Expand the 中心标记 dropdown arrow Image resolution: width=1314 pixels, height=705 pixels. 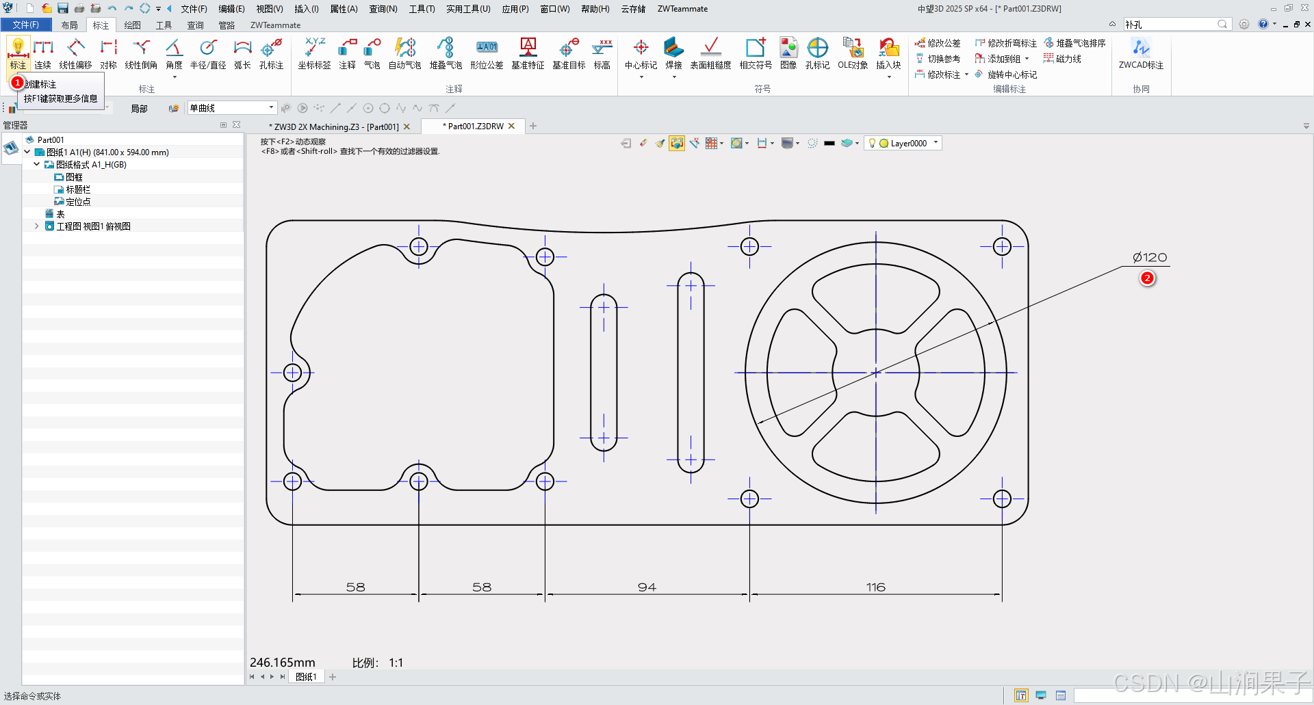pyautogui.click(x=641, y=77)
